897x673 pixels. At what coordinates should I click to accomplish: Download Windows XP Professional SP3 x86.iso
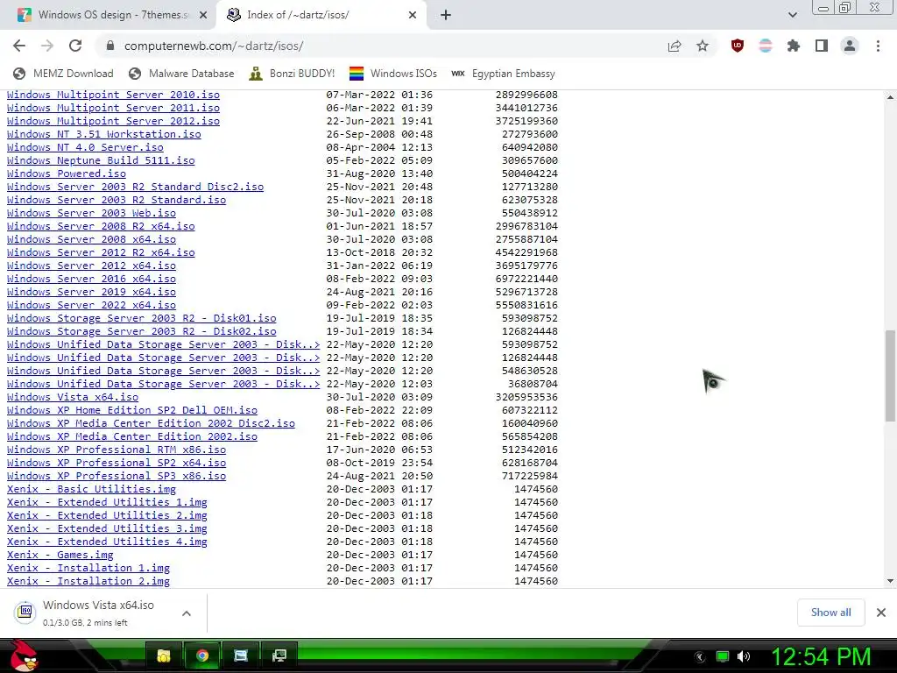coord(117,477)
